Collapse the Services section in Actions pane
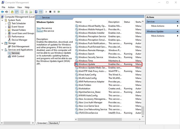The width and height of the screenshot is (180, 129). [x=177, y=22]
